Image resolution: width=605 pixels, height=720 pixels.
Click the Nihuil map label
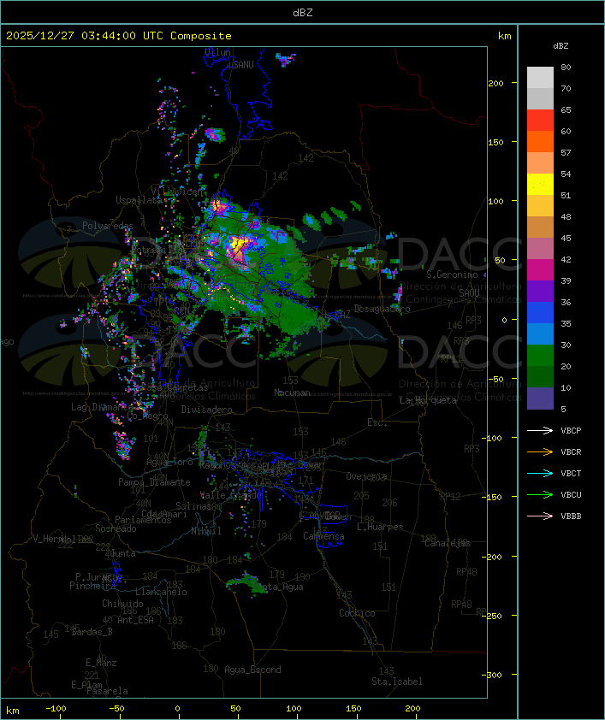click(x=206, y=531)
